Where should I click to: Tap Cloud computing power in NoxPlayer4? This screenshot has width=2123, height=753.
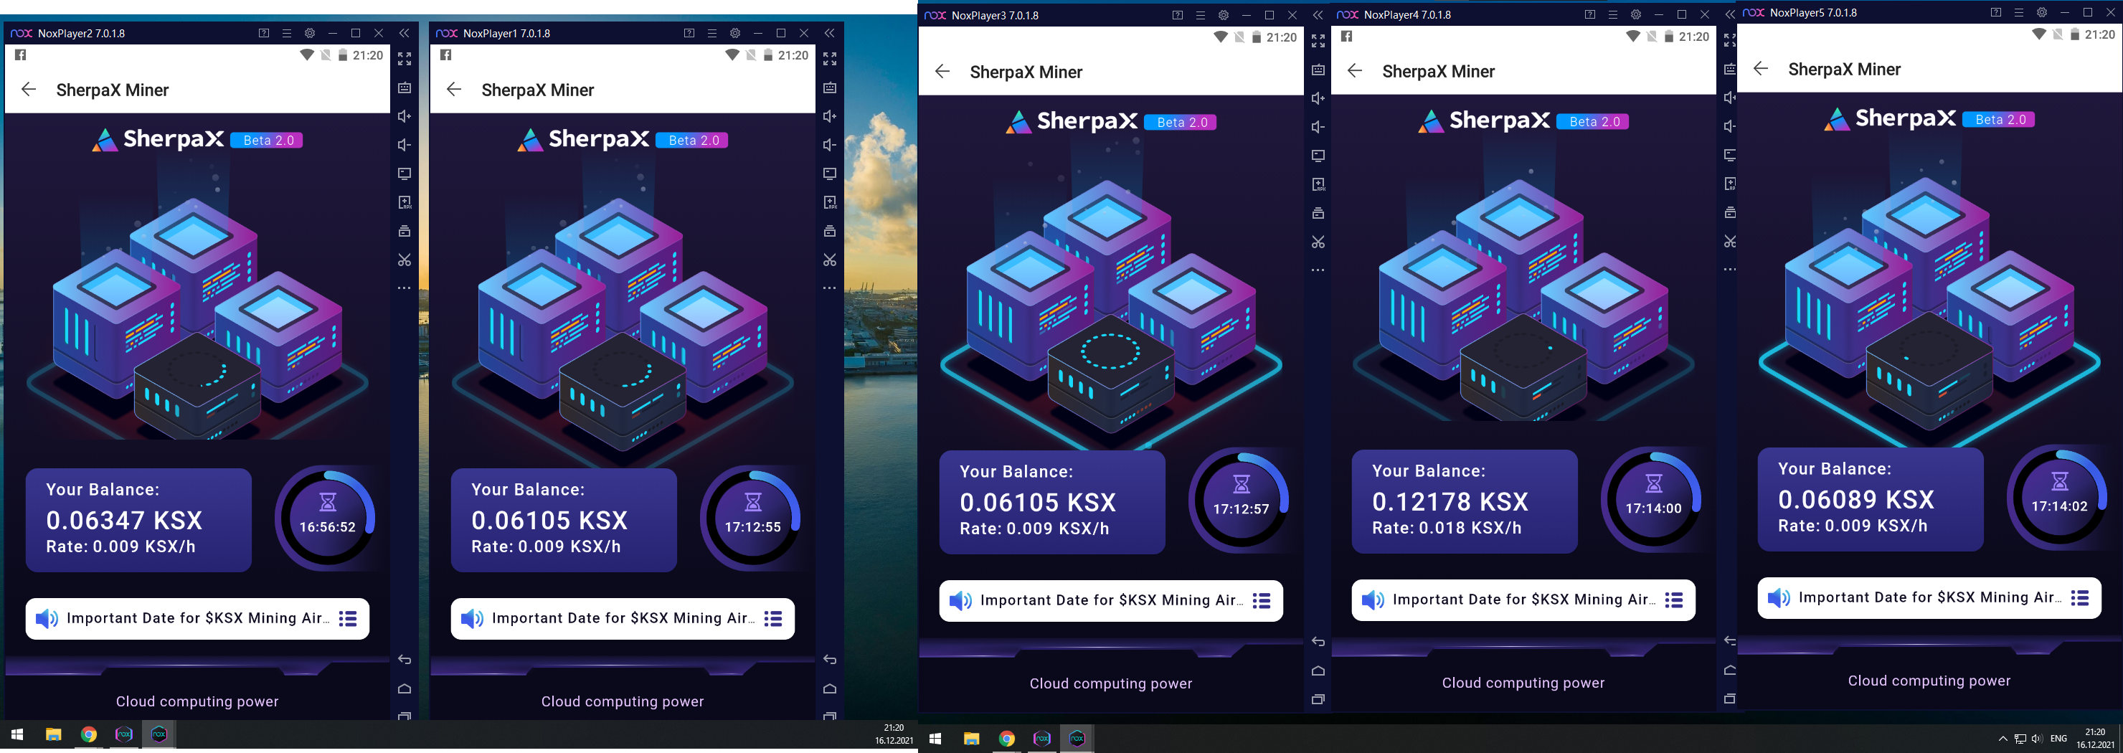click(1523, 683)
